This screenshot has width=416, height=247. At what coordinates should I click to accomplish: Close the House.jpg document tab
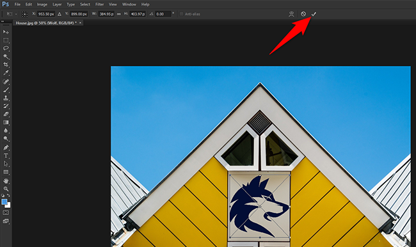coord(80,23)
